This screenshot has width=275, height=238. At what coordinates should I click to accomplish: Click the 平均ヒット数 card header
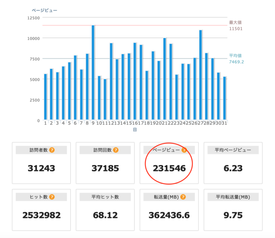[x=105, y=197]
